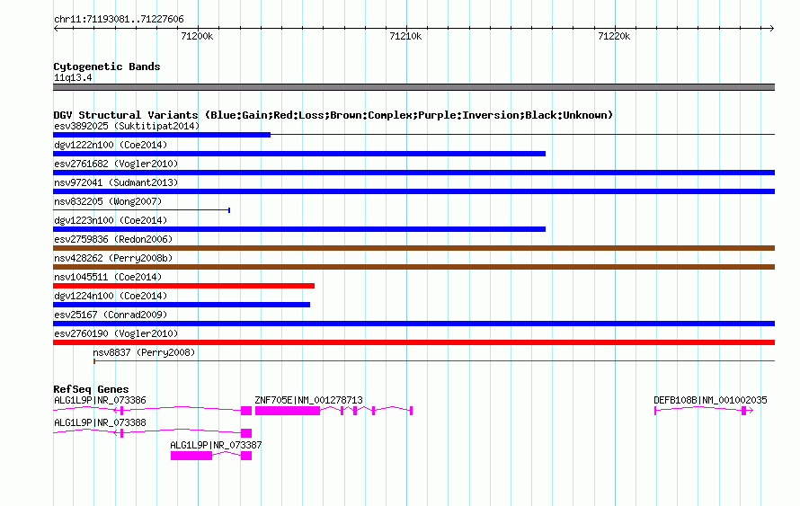Select the RefSeq Genes track title
The width and height of the screenshot is (800, 506).
(92, 389)
